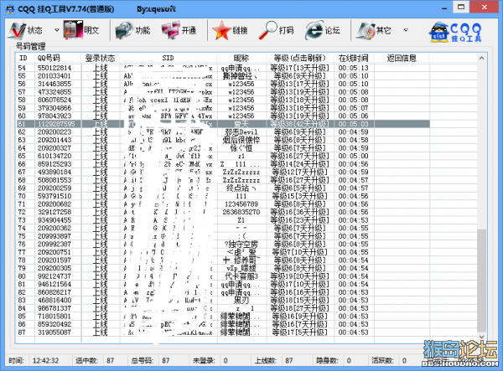Click the list scroll up arrow
The image size is (503, 371).
coord(481,58)
